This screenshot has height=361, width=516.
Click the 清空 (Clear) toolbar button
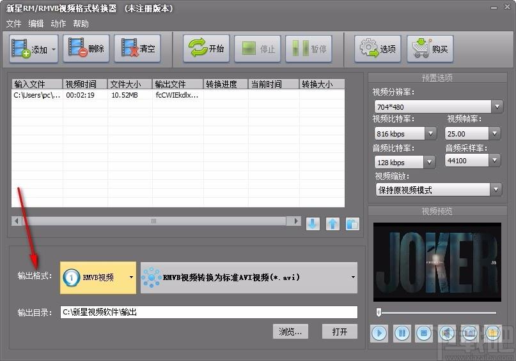(x=137, y=48)
